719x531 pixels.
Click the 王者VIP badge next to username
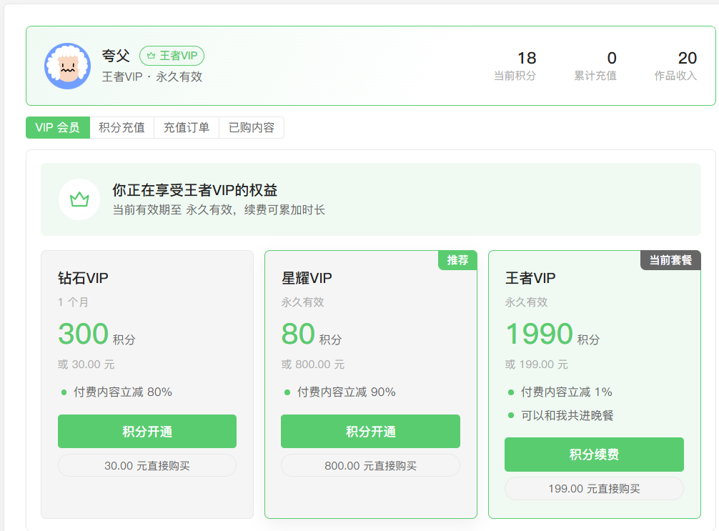172,56
